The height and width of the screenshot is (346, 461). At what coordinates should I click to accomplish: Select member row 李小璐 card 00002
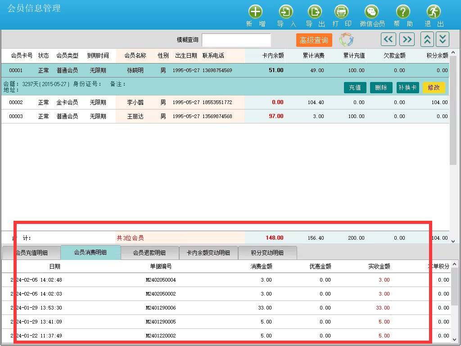tap(135, 102)
